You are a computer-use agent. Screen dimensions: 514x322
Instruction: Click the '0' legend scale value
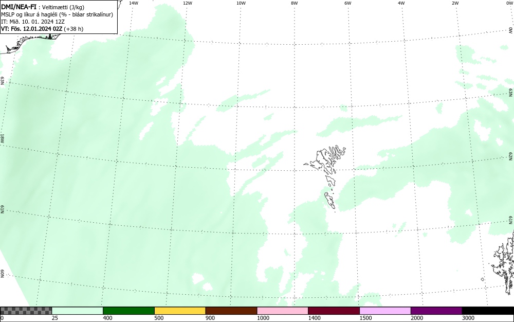(x=2, y=318)
